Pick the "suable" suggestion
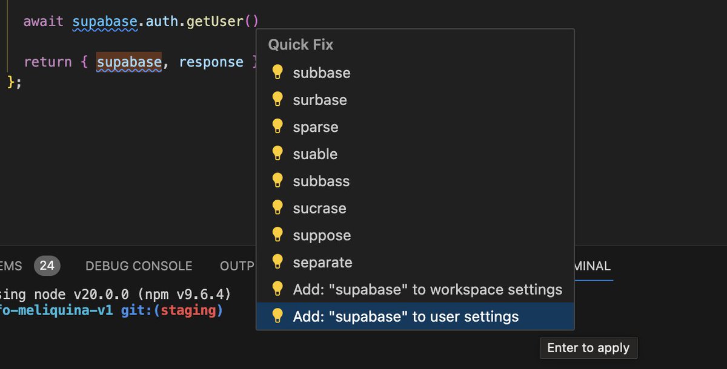727x369 pixels. point(415,154)
